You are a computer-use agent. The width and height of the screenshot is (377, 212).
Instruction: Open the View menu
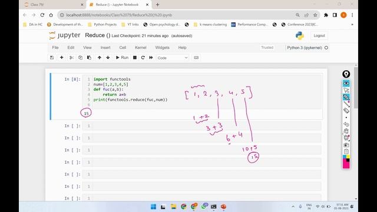pyautogui.click(x=87, y=48)
